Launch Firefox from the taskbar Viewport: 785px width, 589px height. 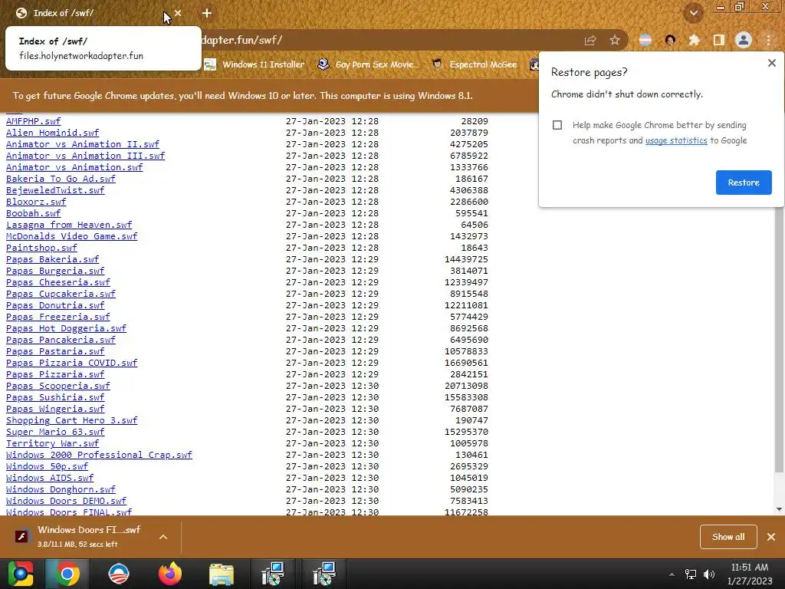pyautogui.click(x=170, y=574)
